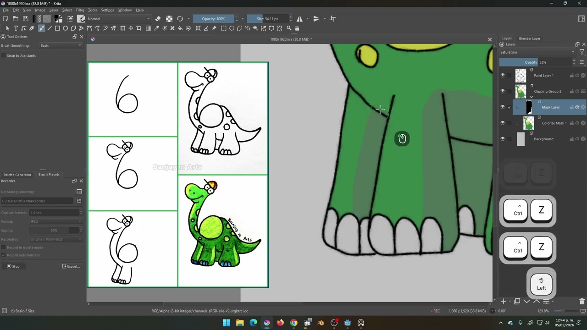Viewport: 587px width, 330px height.
Task: Toggle horizontal mirror tool
Action: pos(299,19)
